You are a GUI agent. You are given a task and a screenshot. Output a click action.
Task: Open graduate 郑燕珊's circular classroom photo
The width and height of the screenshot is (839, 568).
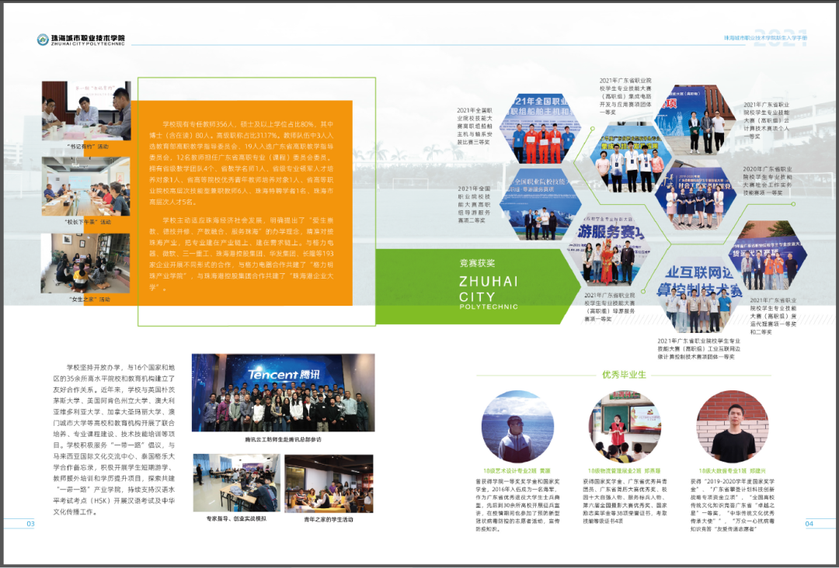pyautogui.click(x=624, y=427)
